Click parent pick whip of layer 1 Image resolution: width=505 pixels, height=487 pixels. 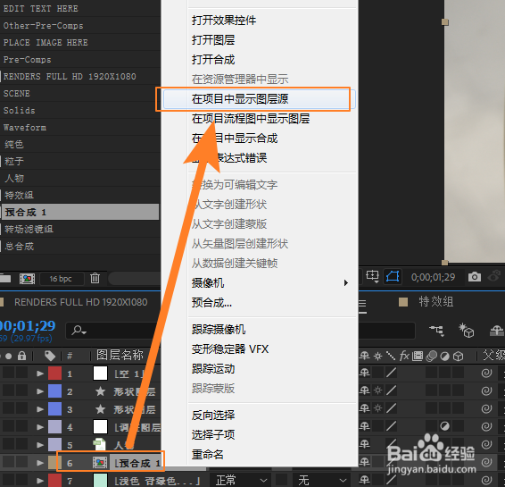pos(486,373)
